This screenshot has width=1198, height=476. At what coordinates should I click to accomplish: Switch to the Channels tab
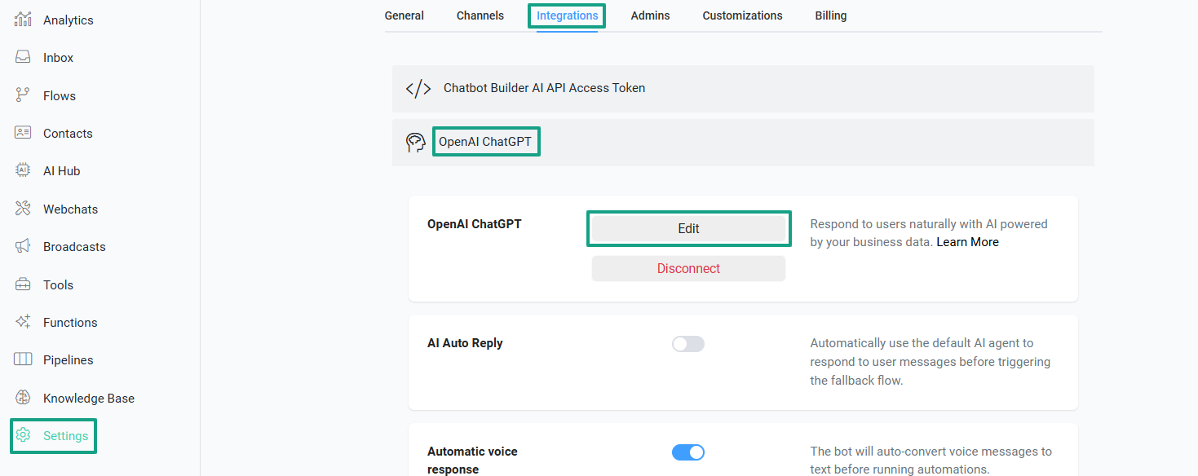click(480, 15)
